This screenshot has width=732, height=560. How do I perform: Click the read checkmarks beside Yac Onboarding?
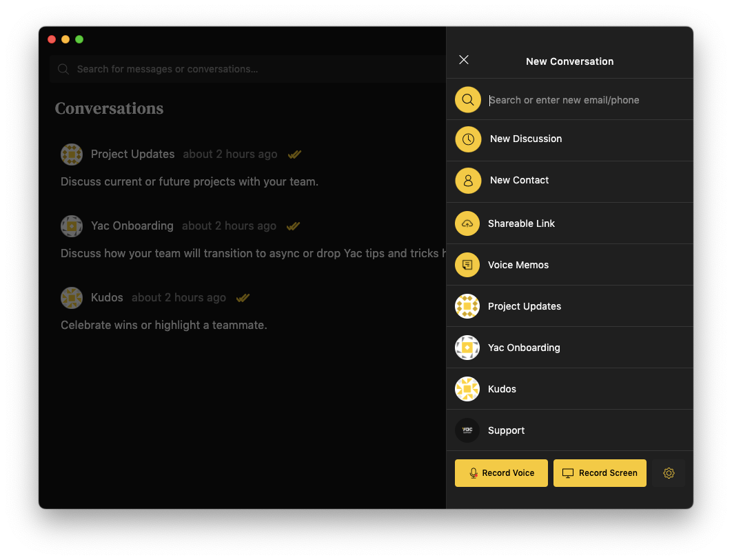coord(293,226)
